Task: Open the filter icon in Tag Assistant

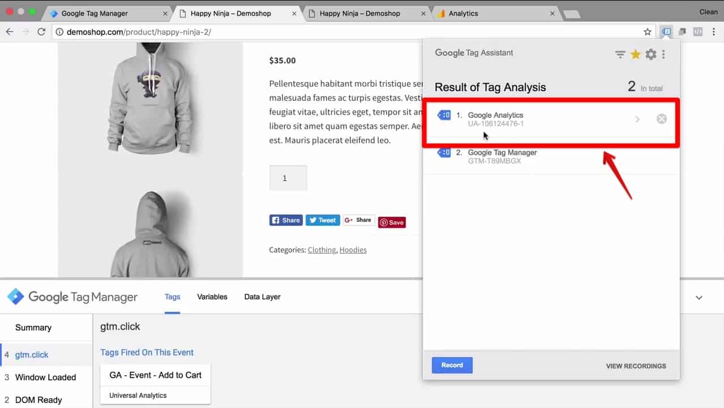Action: (620, 54)
